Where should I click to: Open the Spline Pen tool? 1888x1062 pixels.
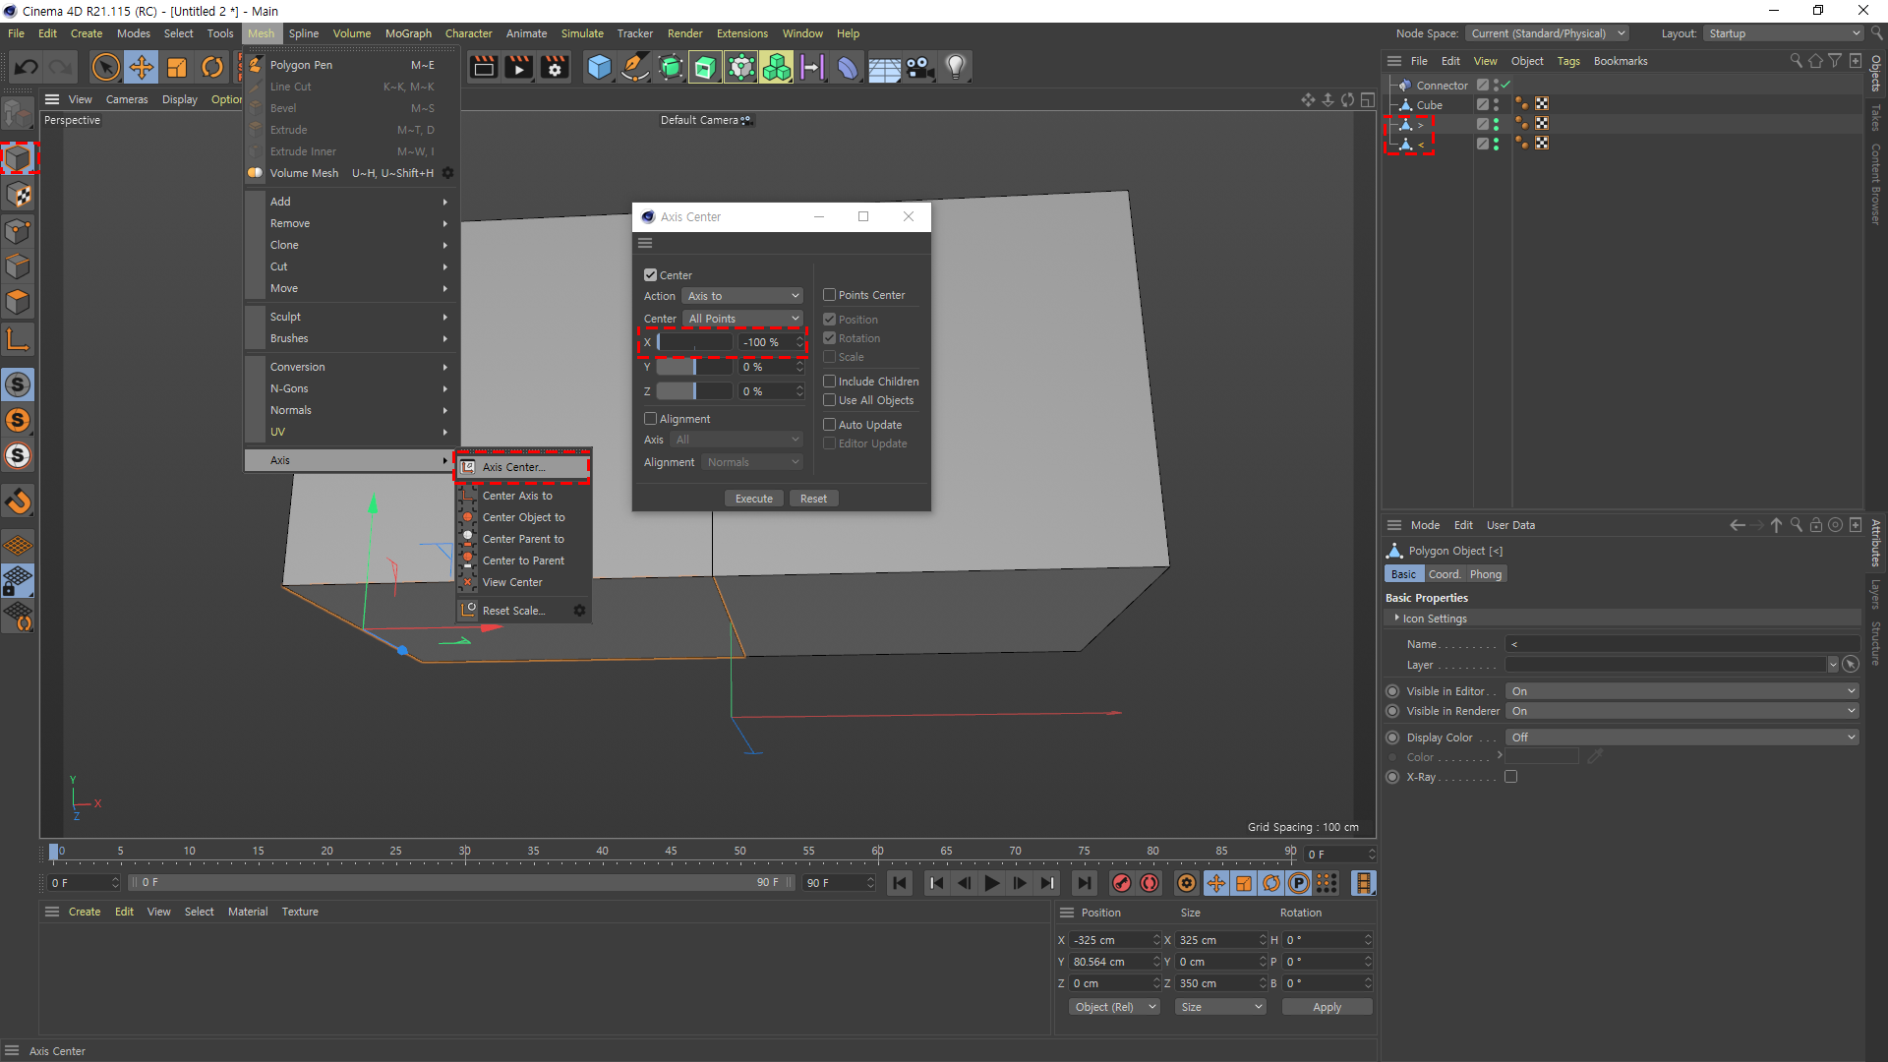click(x=635, y=67)
